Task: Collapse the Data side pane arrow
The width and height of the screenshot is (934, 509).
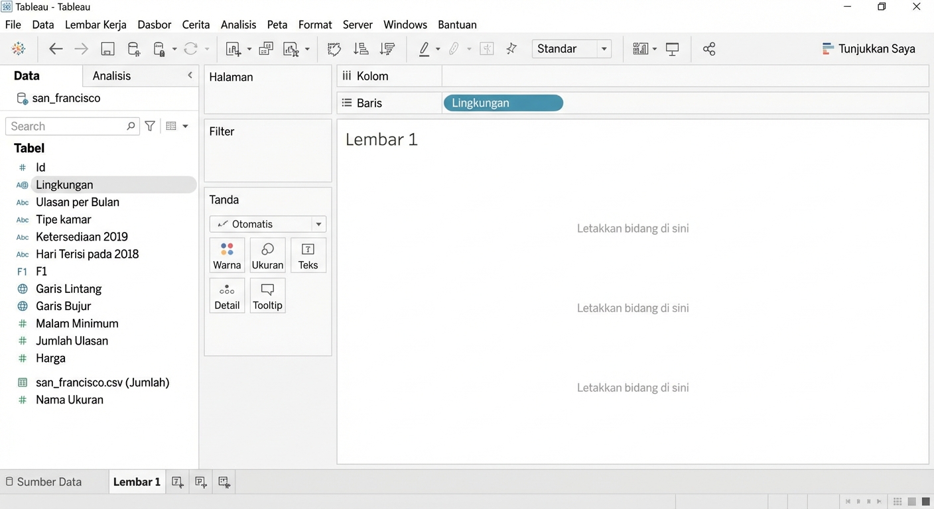Action: (x=190, y=76)
